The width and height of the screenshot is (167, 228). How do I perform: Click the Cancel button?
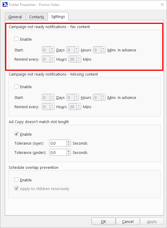[x=128, y=221]
